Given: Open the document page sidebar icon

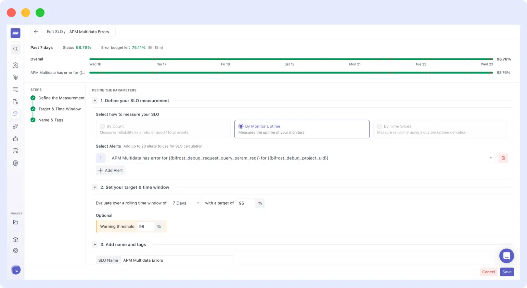Looking at the screenshot, I should 15,102.
